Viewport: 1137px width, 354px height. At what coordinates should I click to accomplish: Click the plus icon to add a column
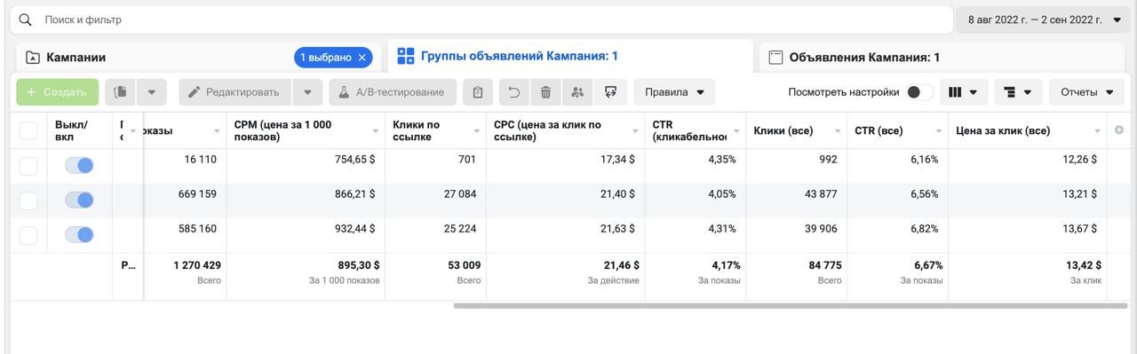[1119, 130]
